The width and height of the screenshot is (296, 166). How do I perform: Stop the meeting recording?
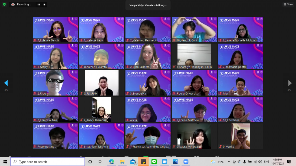tap(44, 4)
